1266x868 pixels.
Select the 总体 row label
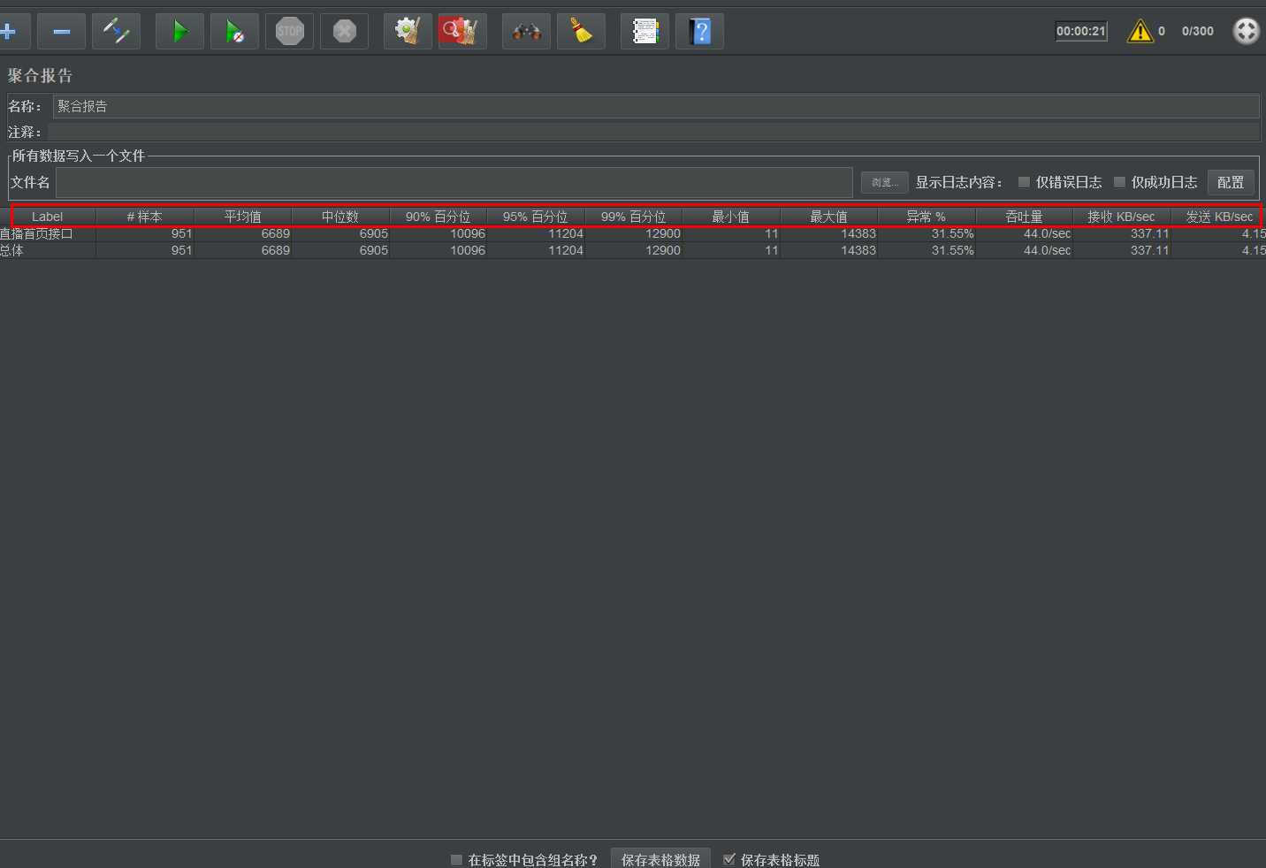[x=11, y=250]
